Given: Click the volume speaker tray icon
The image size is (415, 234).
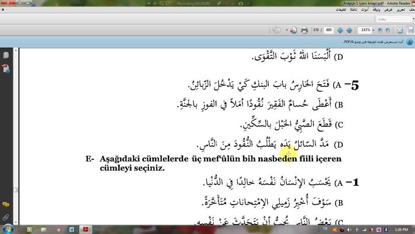Looking at the screenshot, I should (349, 229).
